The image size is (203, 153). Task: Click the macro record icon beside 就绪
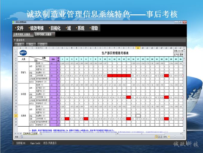pyautogui.click(x=22, y=137)
